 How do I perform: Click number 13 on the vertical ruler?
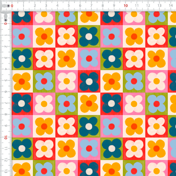click(6, 171)
